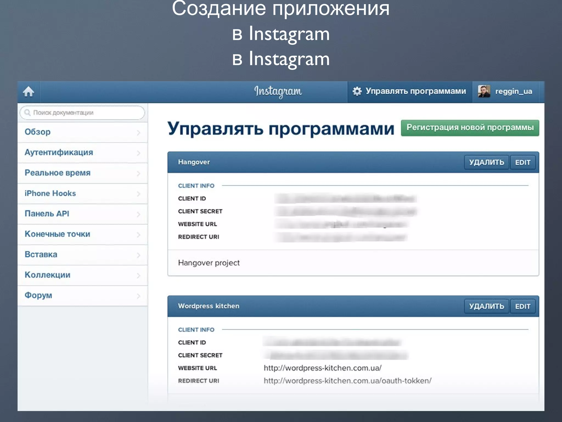Go to the home icon
The width and height of the screenshot is (562, 422).
(29, 91)
